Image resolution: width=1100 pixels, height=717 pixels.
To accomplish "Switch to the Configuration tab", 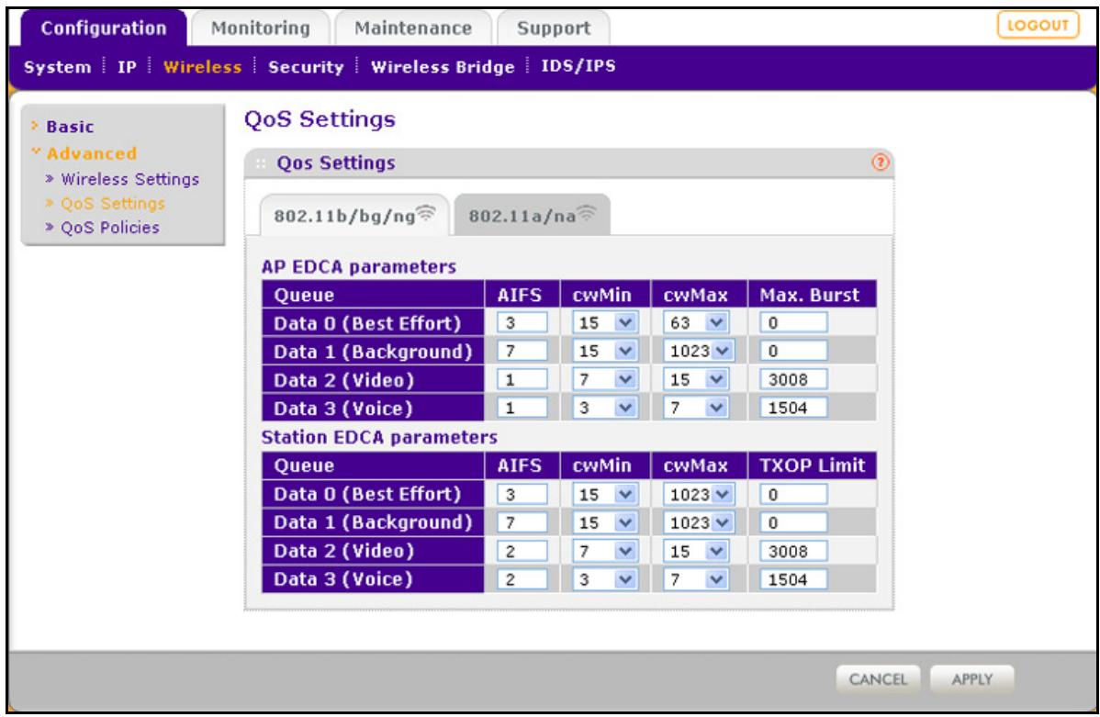I will pyautogui.click(x=104, y=28).
